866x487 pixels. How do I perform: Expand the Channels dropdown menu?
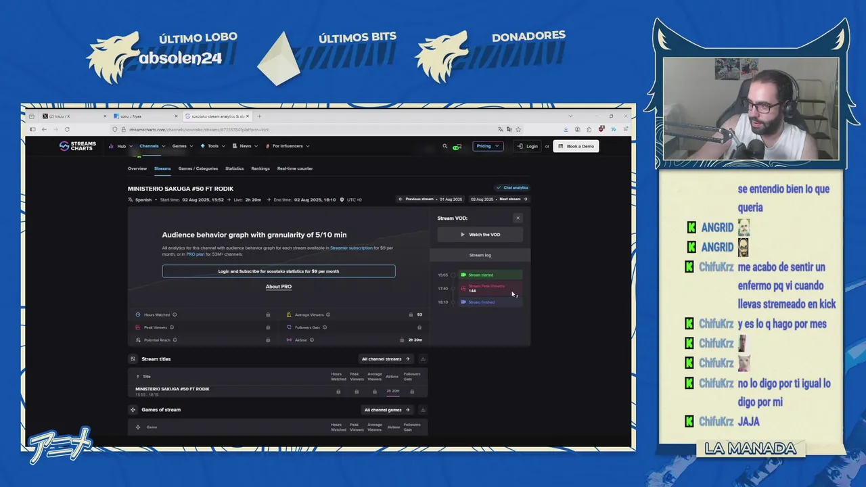point(151,146)
